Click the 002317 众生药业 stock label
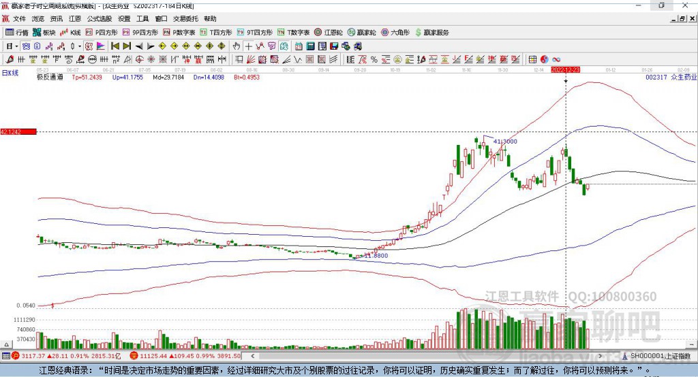 click(x=671, y=77)
